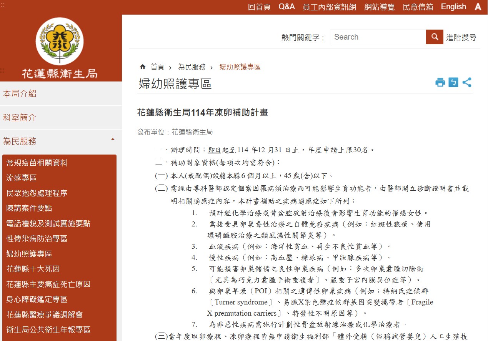Open 流感專區 in the sidebar

pyautogui.click(x=22, y=178)
